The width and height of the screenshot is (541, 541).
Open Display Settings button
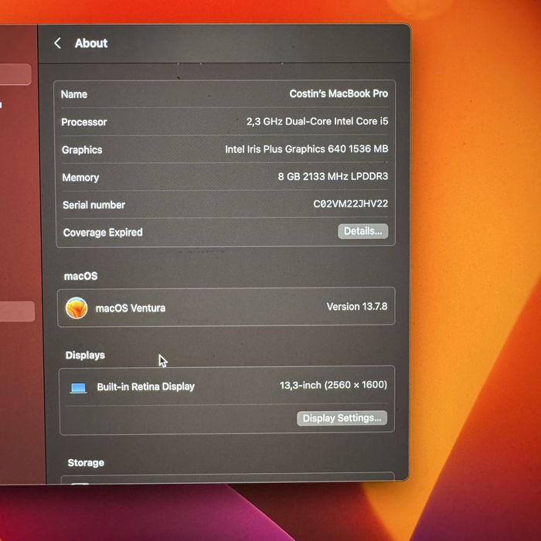[342, 418]
